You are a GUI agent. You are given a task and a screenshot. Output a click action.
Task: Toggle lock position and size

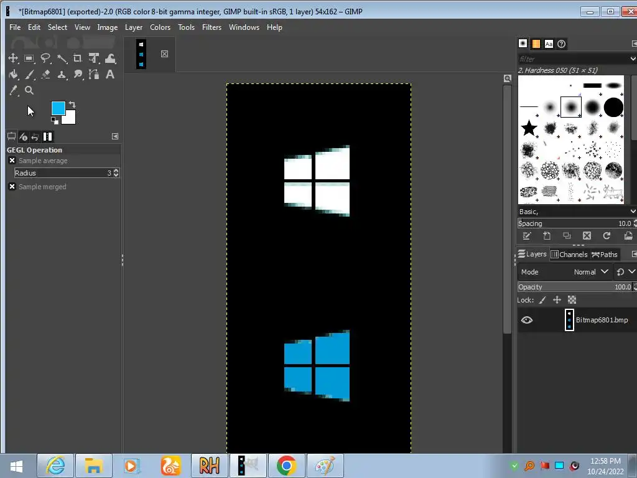click(x=557, y=300)
